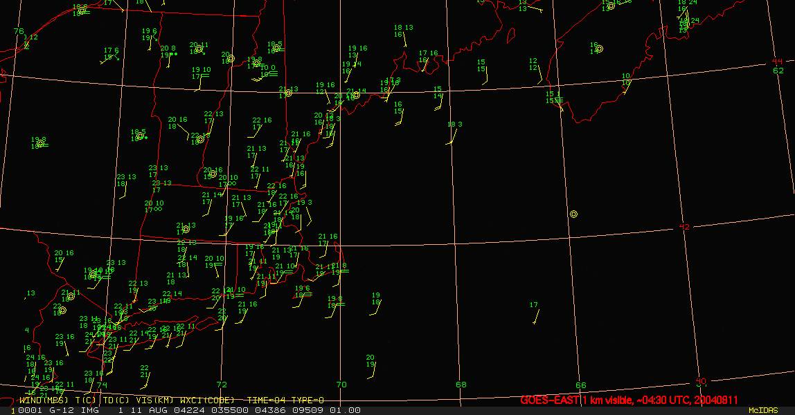
Task: Click the McIDAS label in status bar
Action: tap(763, 410)
